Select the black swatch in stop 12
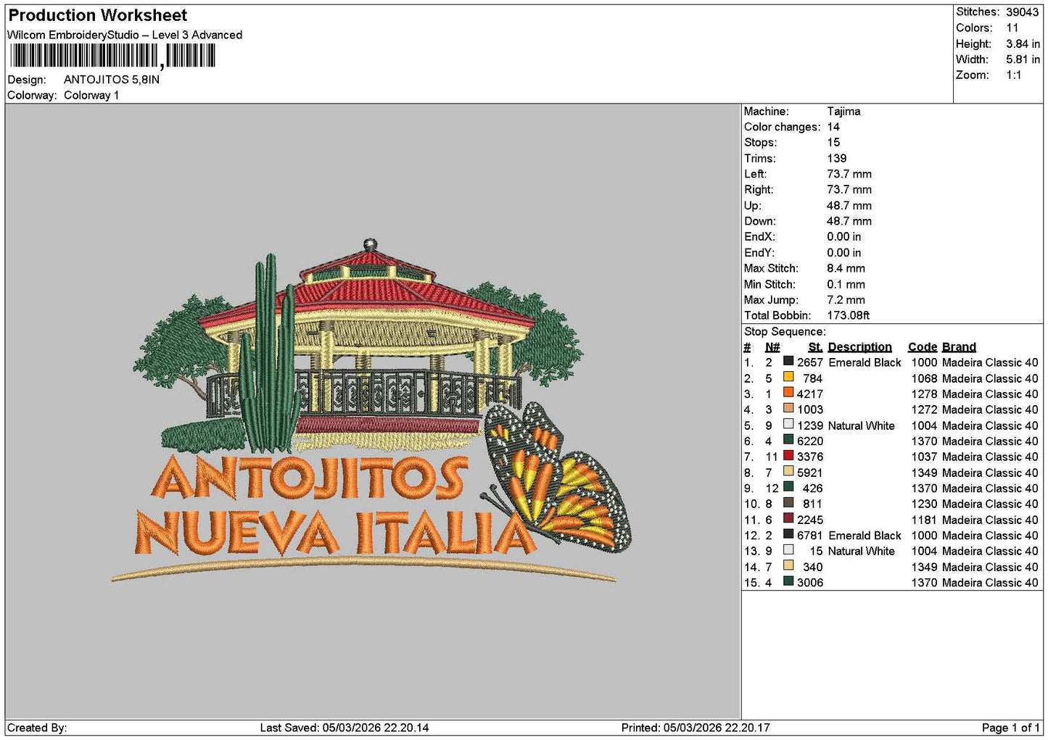This screenshot has width=1048, height=740. pos(788,534)
